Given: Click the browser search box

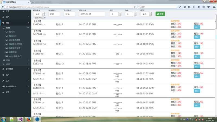Looking at the screenshot, I should 157,7.
